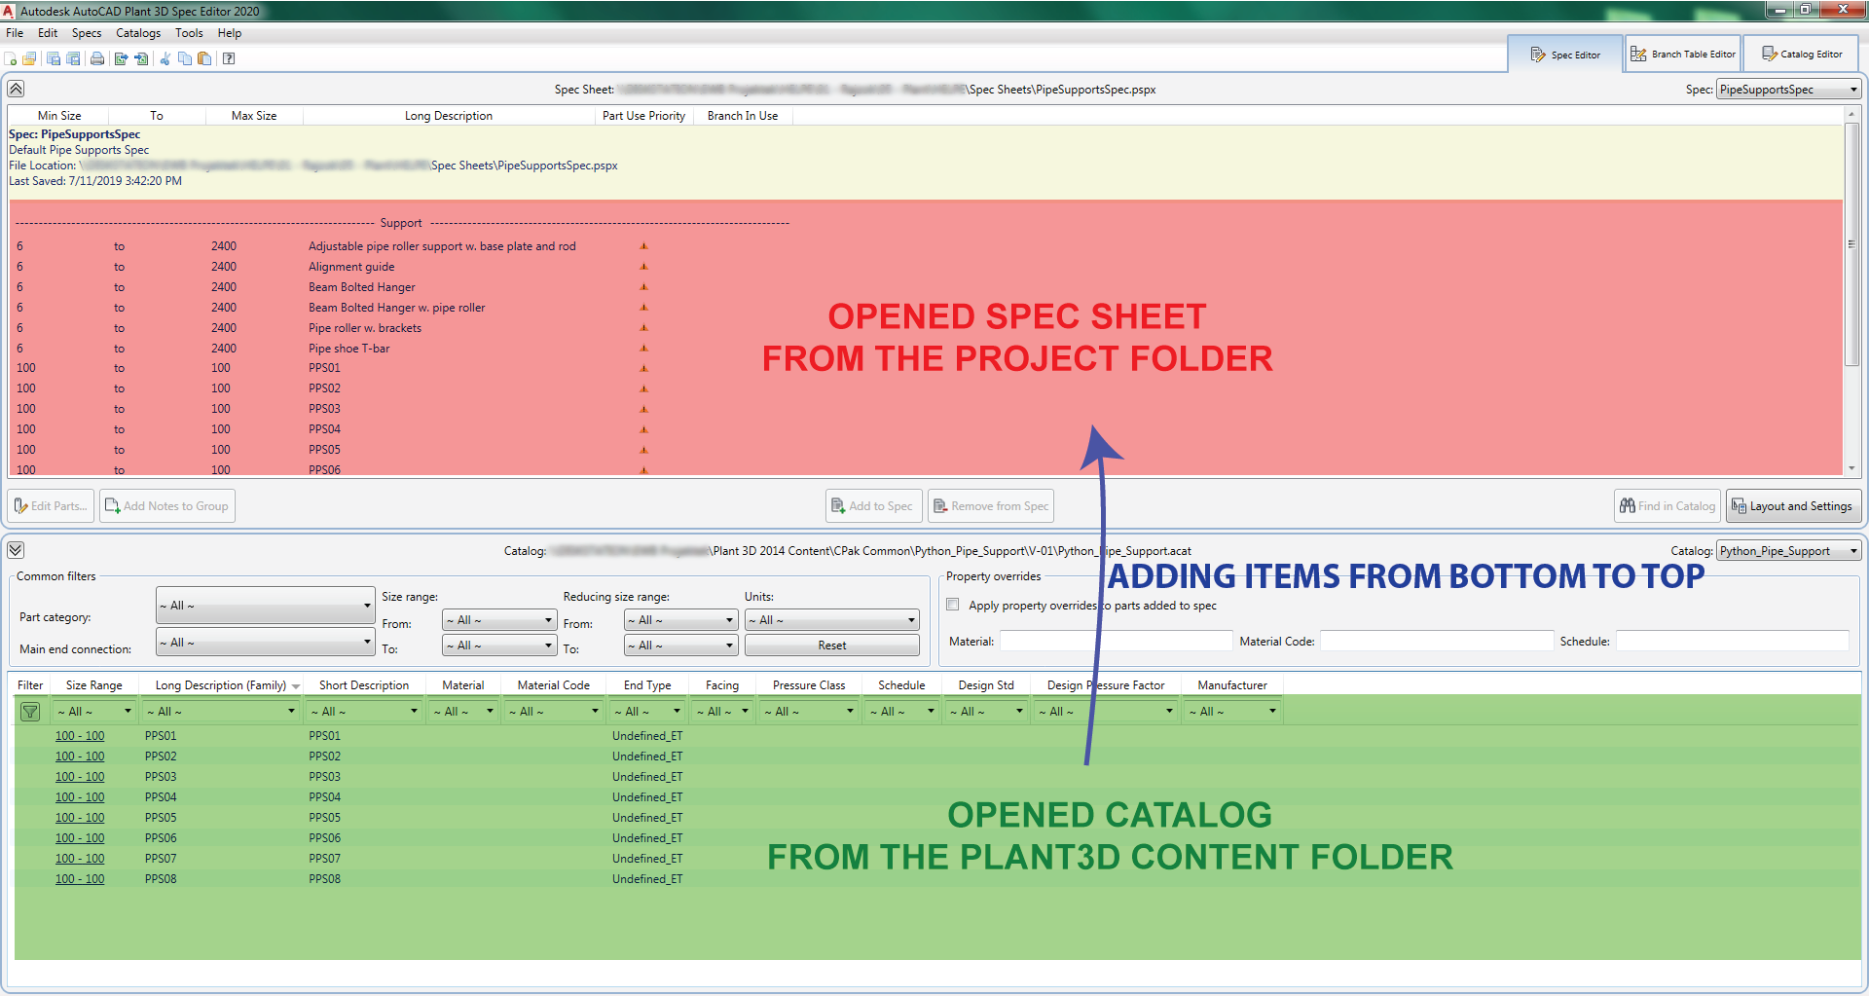The image size is (1869, 996).
Task: Click the Add to Spec button
Action: click(x=872, y=506)
